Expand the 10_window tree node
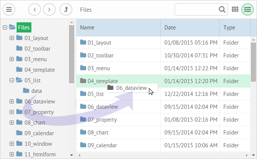 point(12,144)
